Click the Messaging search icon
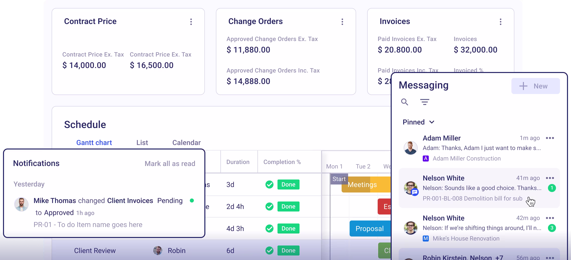571x260 pixels. (405, 102)
